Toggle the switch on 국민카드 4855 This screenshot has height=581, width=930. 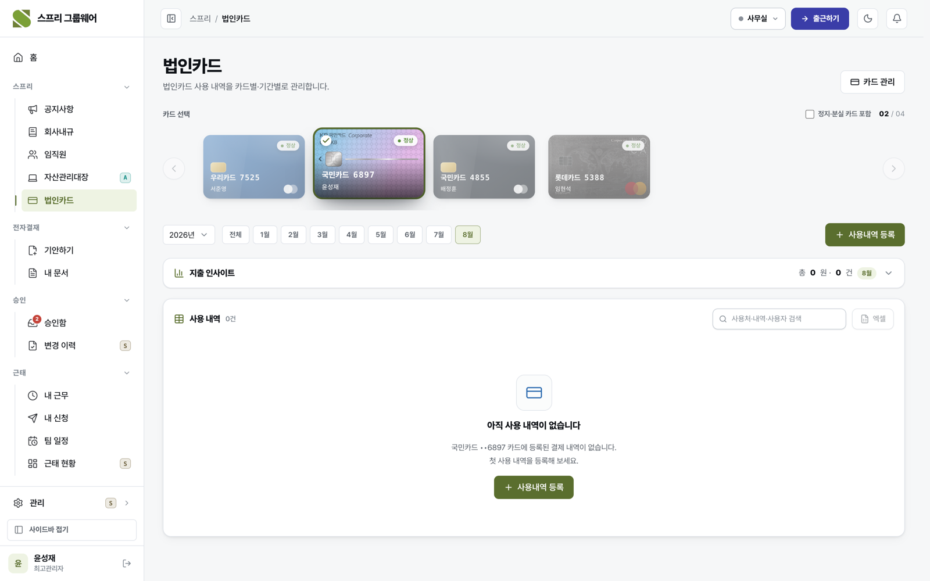[x=520, y=189]
